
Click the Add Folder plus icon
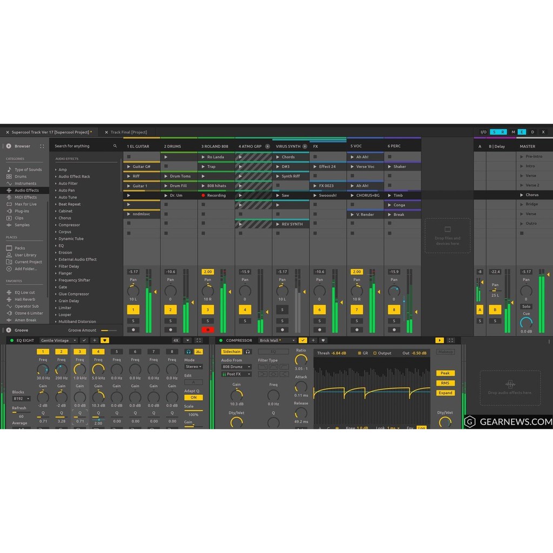(x=9, y=269)
